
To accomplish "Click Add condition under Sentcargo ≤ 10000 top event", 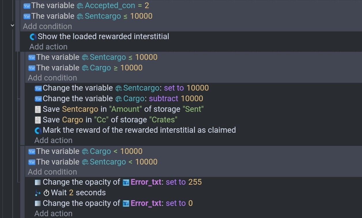I will (x=48, y=26).
